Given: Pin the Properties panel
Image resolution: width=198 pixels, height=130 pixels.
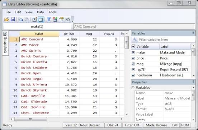Looking at the screenshot, I should coord(193,82).
